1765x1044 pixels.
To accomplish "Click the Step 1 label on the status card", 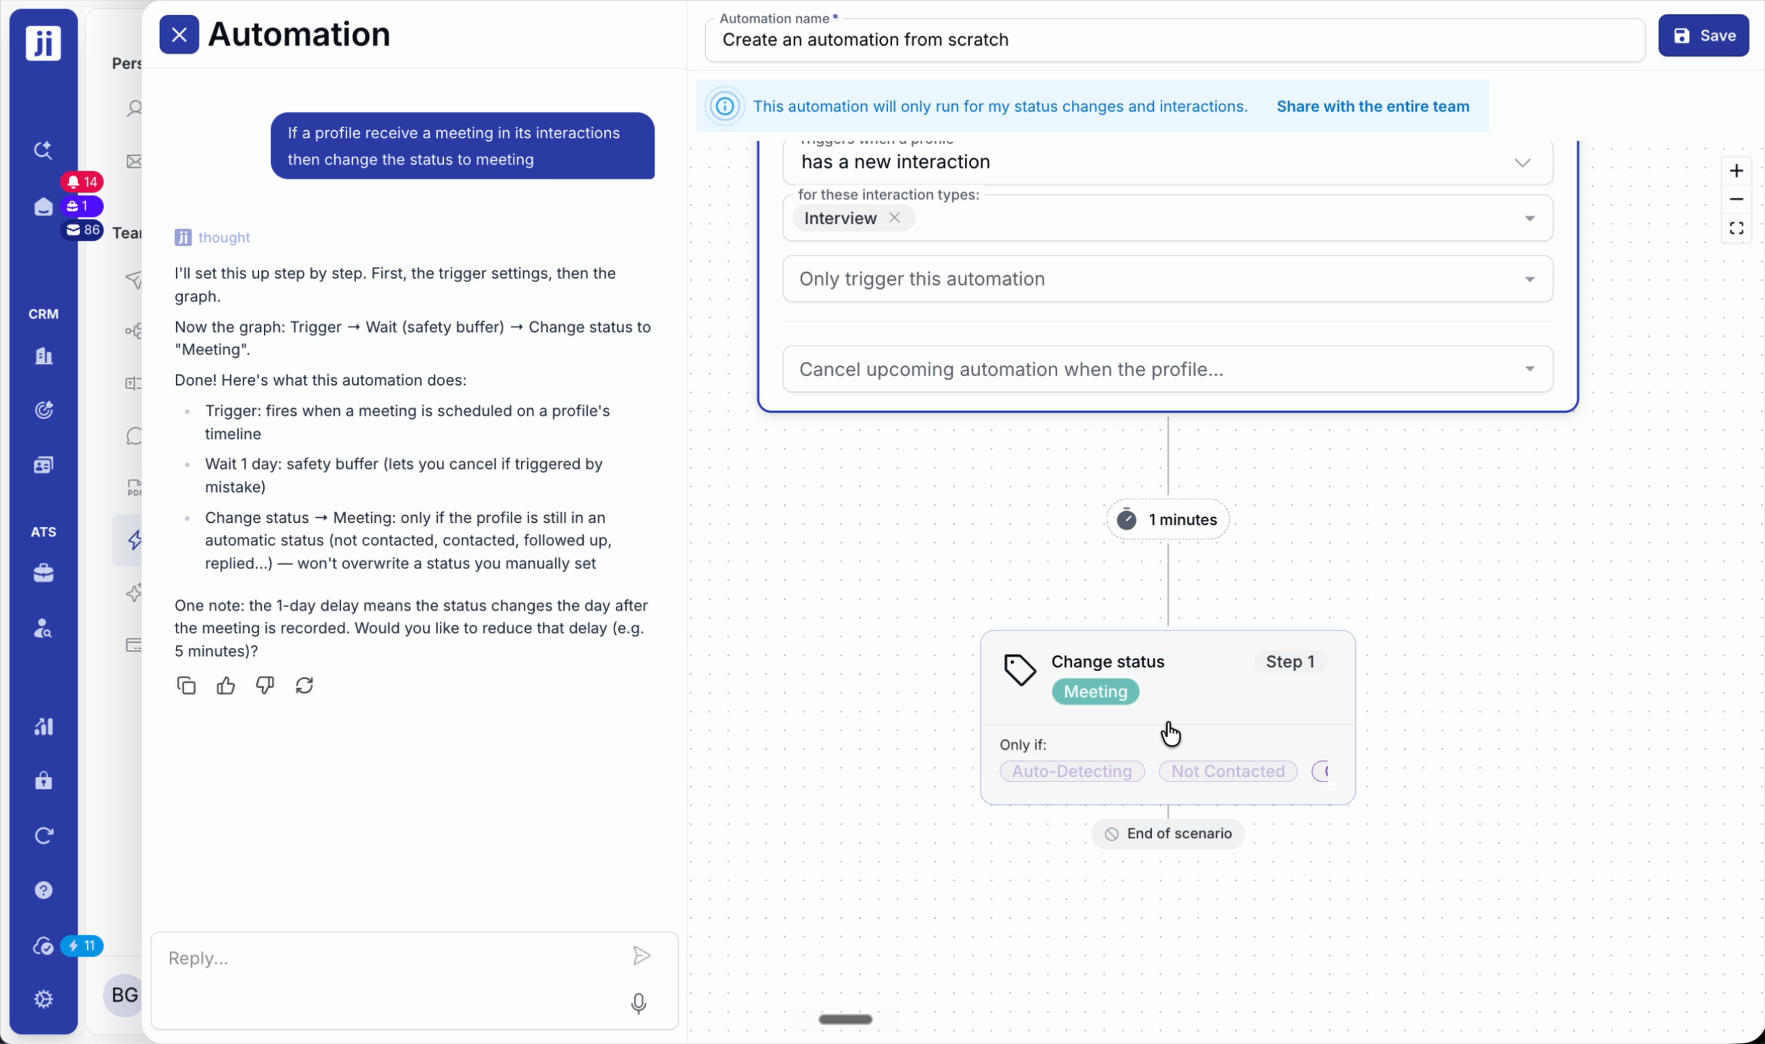I will click(x=1290, y=662).
